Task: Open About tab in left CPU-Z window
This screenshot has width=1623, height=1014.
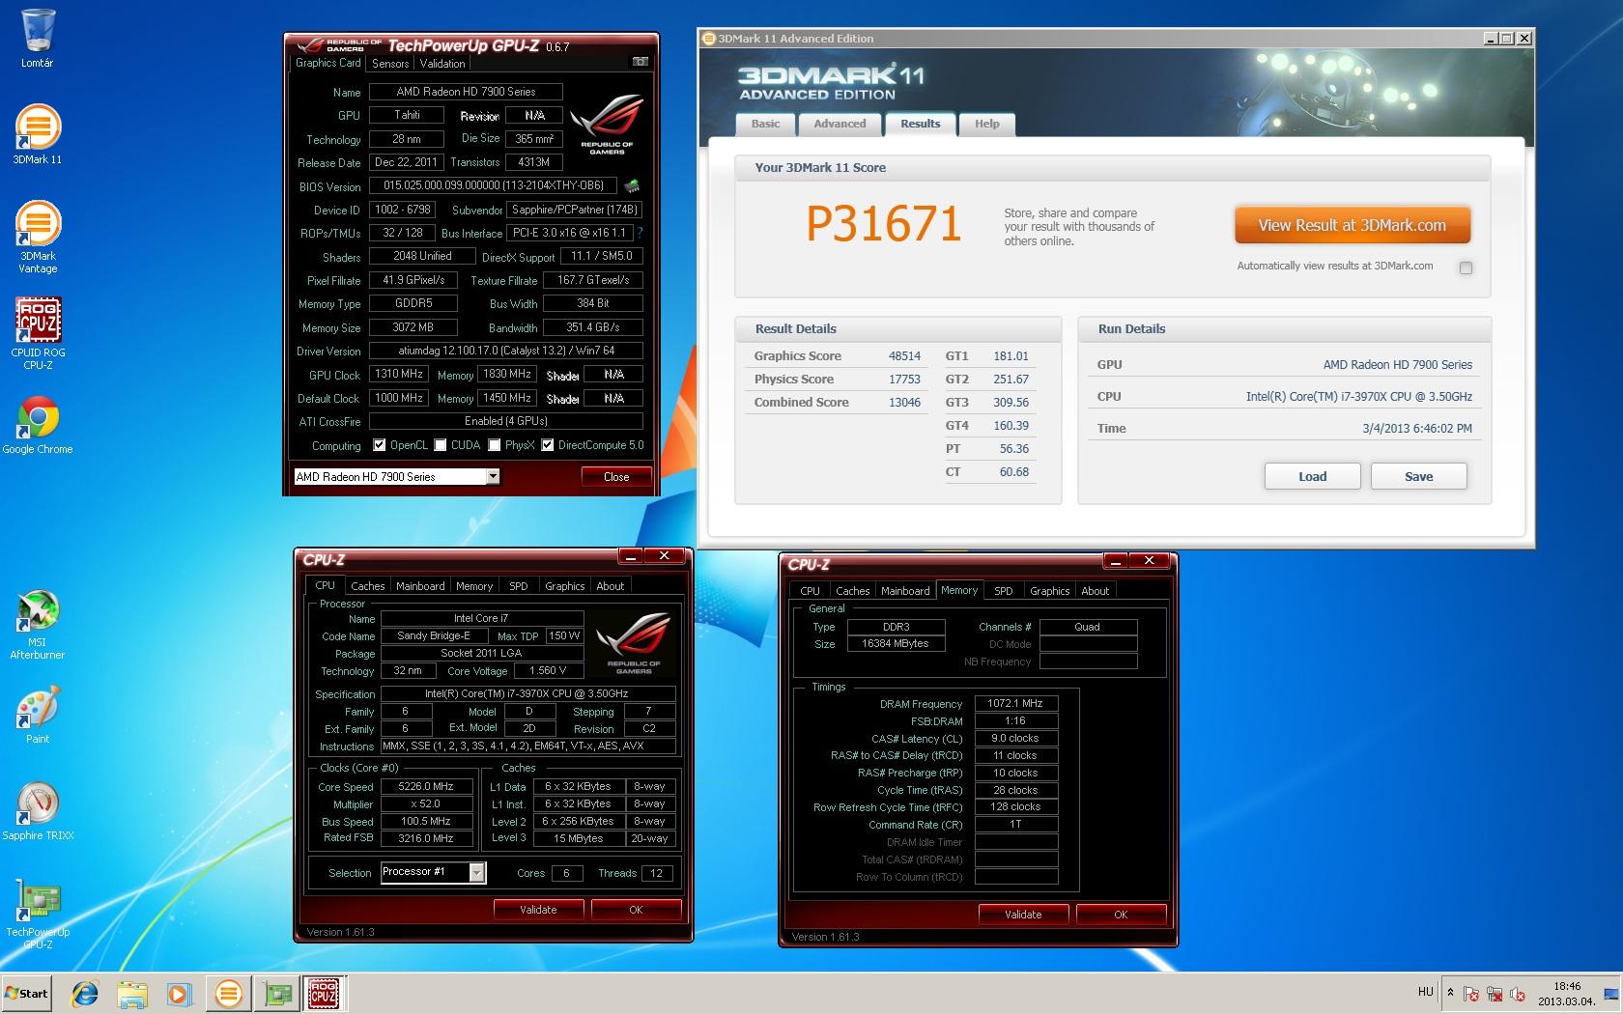Action: 610,586
